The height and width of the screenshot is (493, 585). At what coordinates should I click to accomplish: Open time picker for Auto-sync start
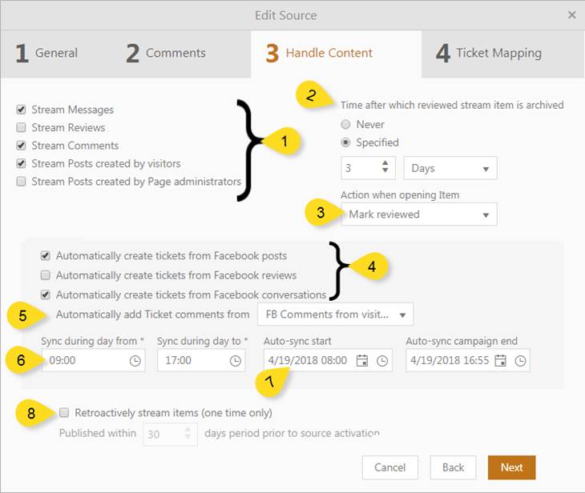point(383,360)
